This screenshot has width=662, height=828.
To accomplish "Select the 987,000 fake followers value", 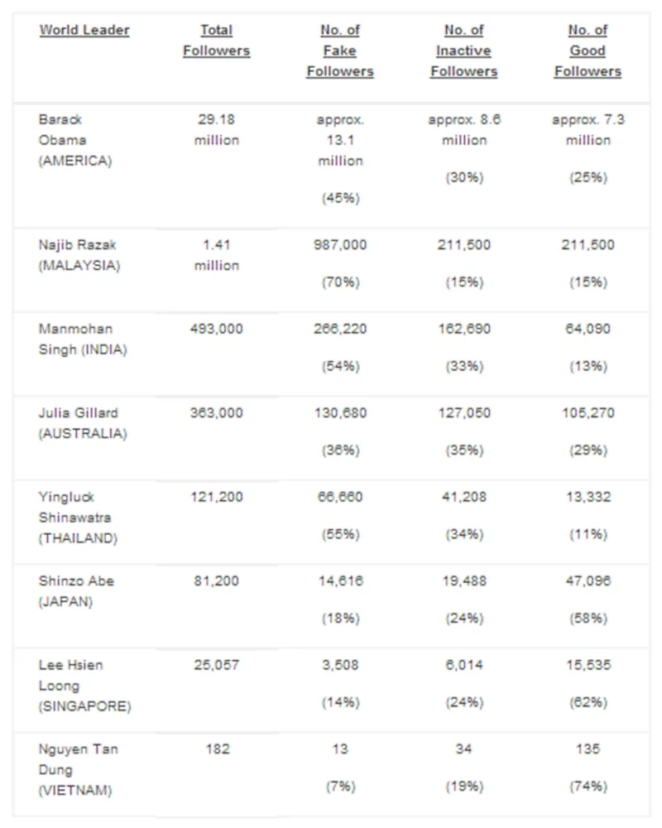I will coord(340,245).
